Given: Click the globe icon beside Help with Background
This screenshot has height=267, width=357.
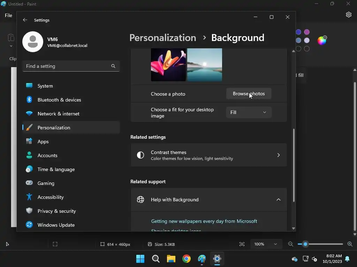Looking at the screenshot, I should point(140,200).
